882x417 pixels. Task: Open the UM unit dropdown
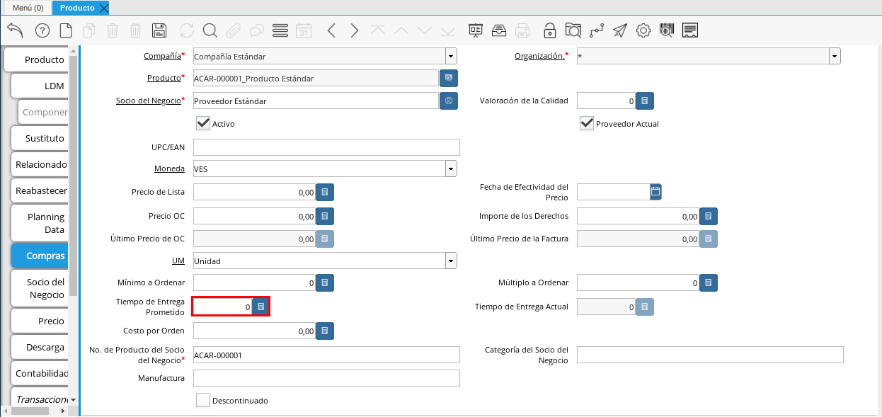[451, 261]
